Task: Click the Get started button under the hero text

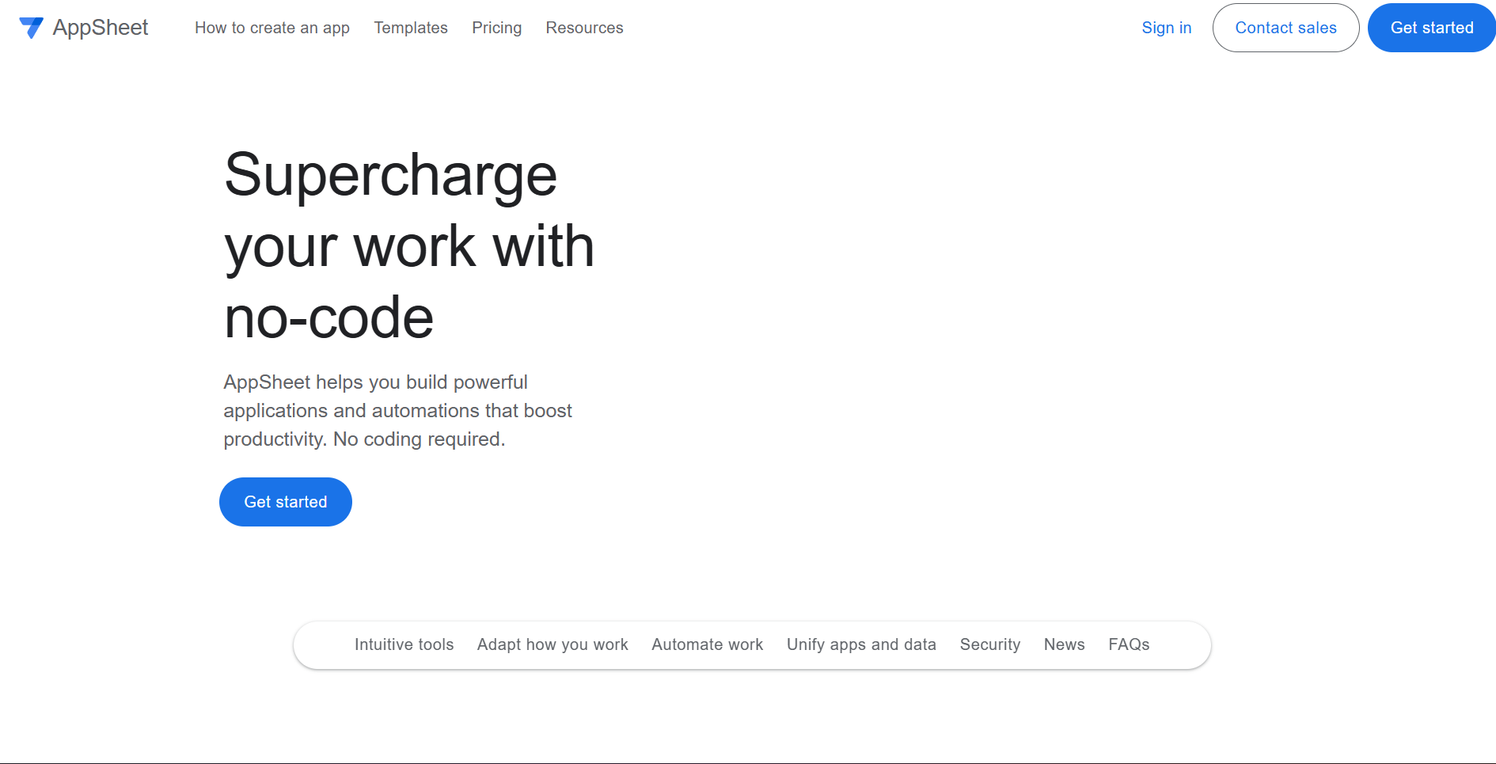Action: click(x=286, y=502)
